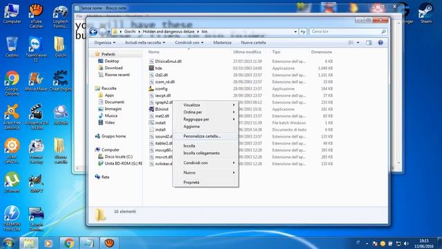Sort by Tipo column header
This screenshot has width=442, height=249.
click(x=276, y=52)
